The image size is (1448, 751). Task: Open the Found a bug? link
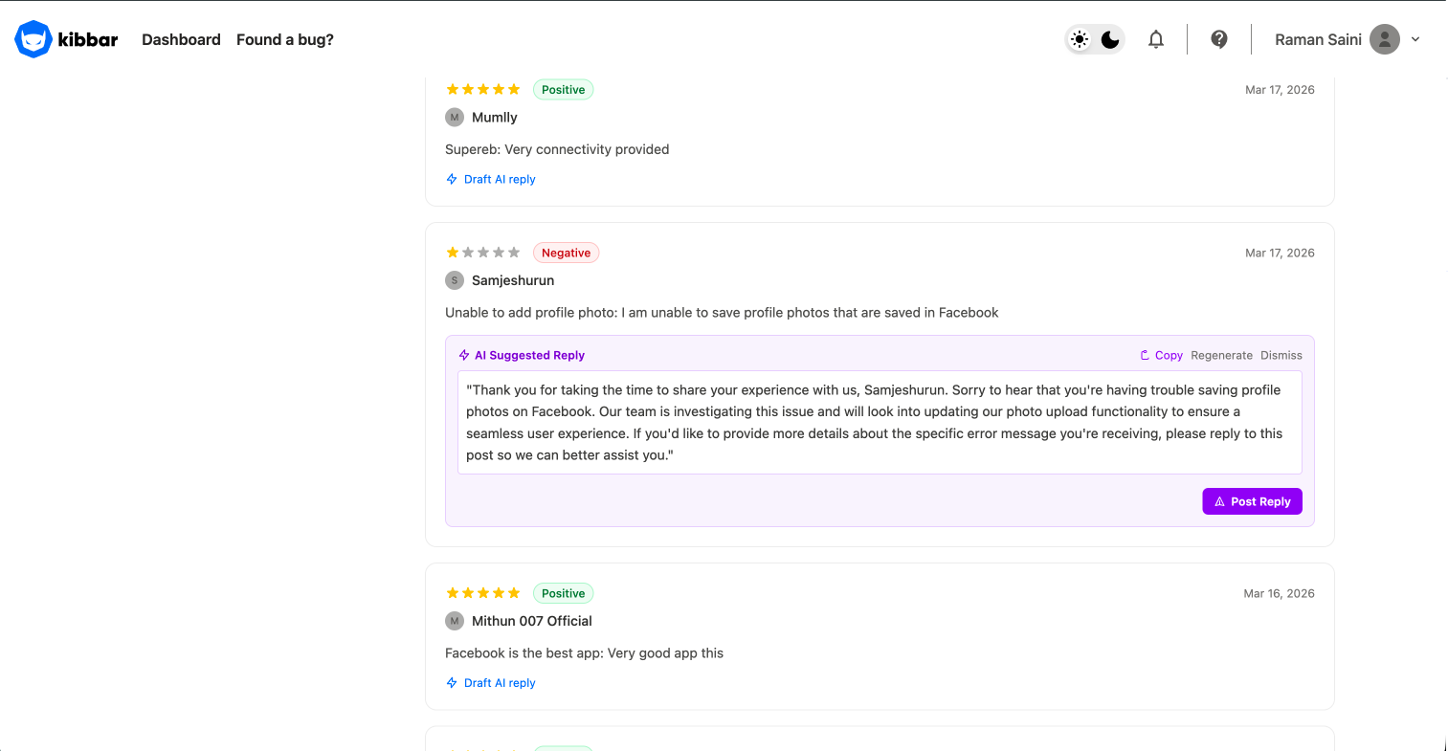click(285, 39)
